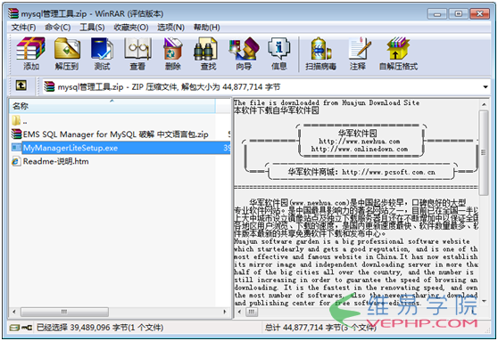Click the 扫描病毒 (Virus scan) icon
Image resolution: width=498 pixels, height=341 pixels.
[320, 53]
